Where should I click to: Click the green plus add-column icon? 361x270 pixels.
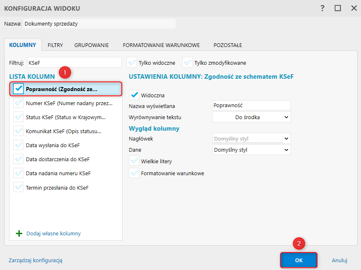point(19,233)
